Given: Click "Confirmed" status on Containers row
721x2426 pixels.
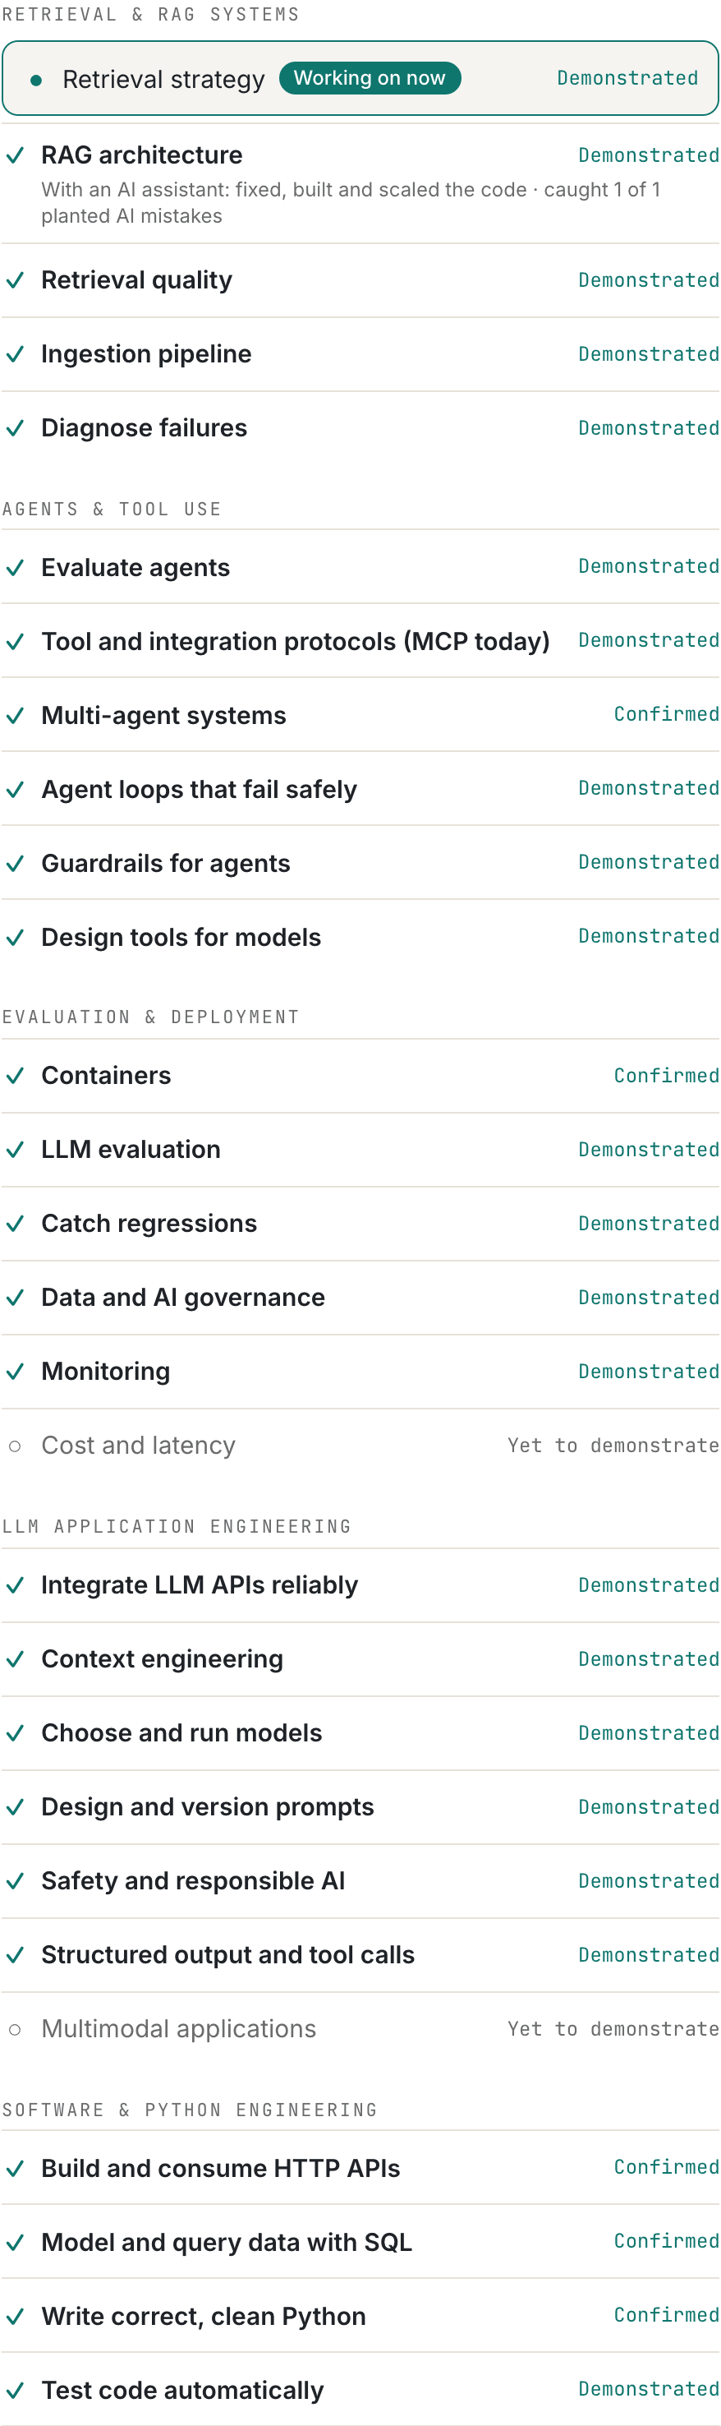Looking at the screenshot, I should click(667, 1076).
